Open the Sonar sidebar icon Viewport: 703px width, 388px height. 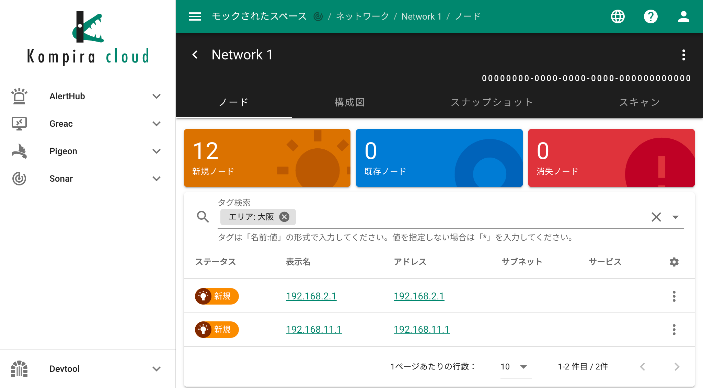click(x=19, y=179)
